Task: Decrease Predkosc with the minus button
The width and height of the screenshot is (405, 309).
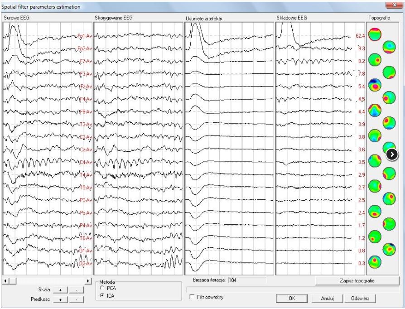Action: [x=77, y=299]
